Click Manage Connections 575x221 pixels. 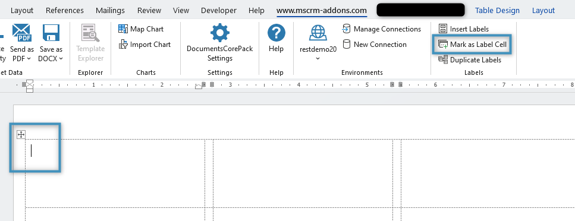382,29
